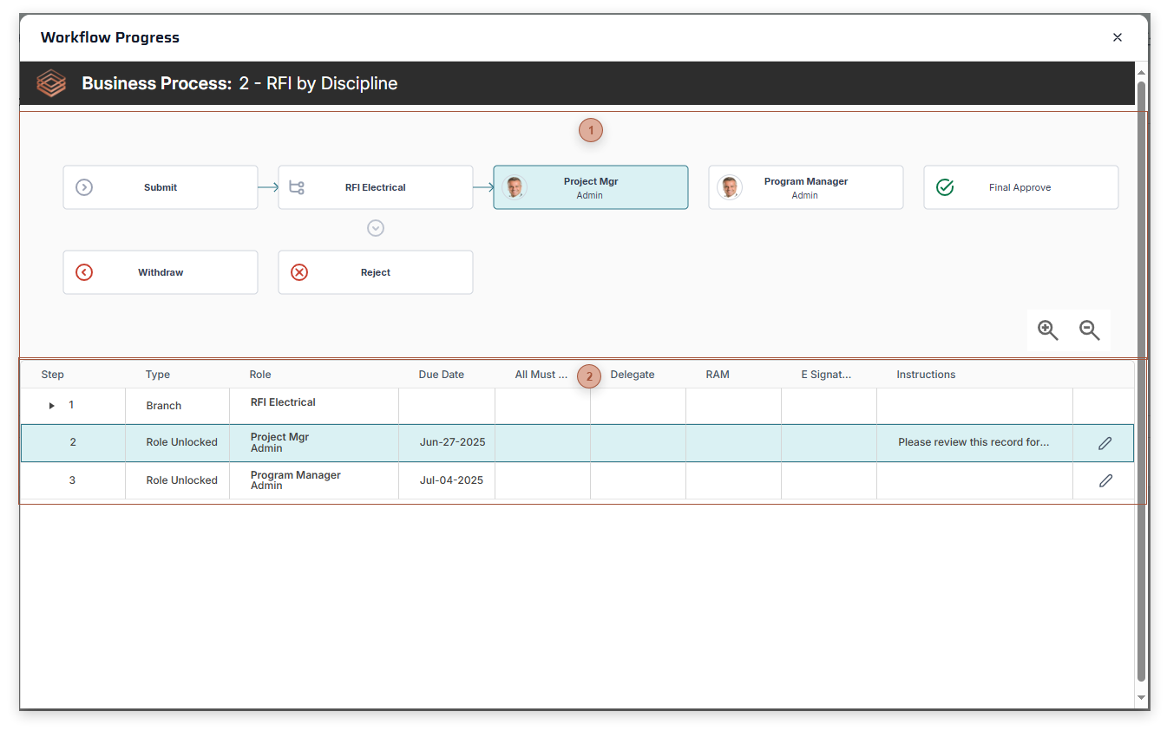Click the Instructions text for step 2

pos(974,441)
